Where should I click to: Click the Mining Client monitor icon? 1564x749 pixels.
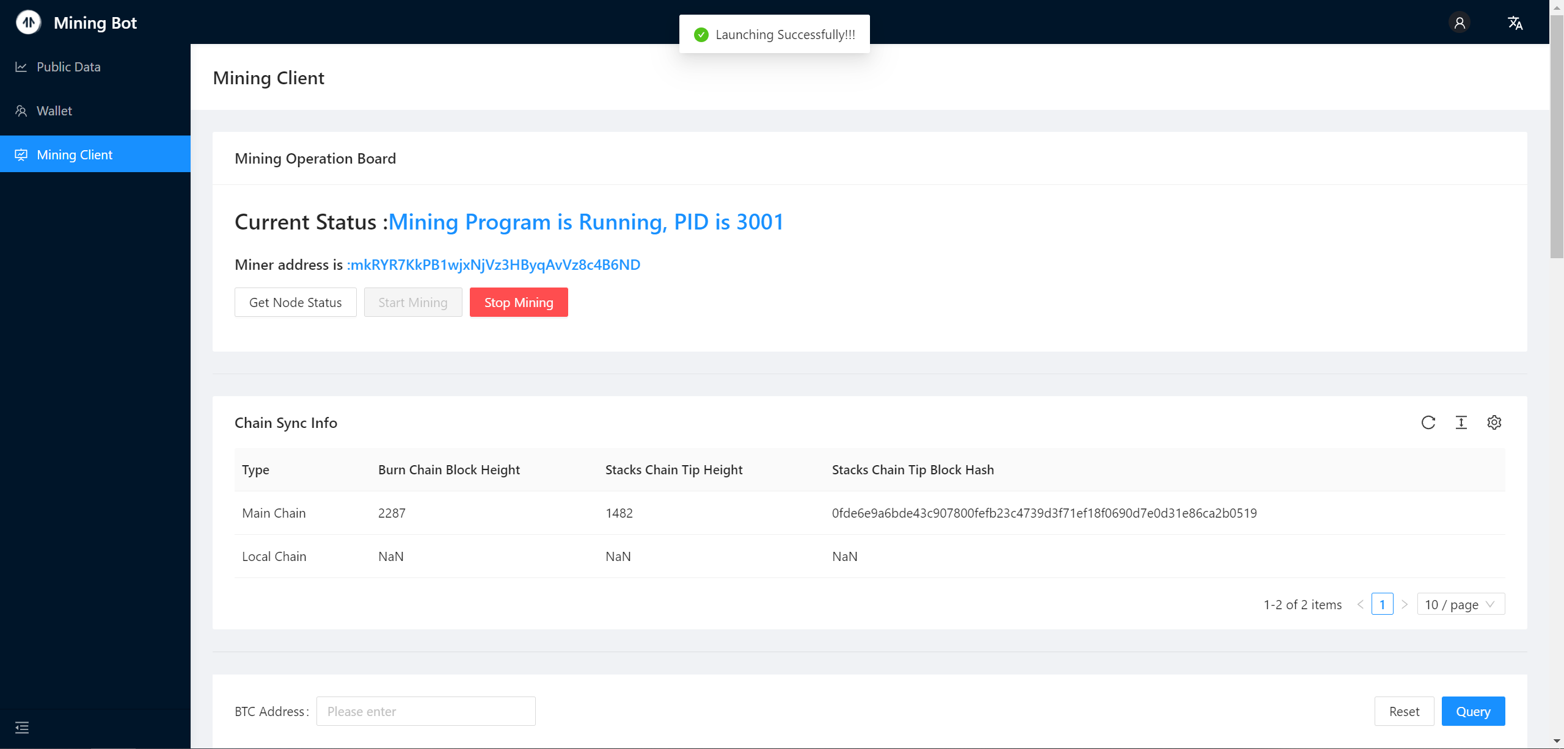click(x=21, y=155)
